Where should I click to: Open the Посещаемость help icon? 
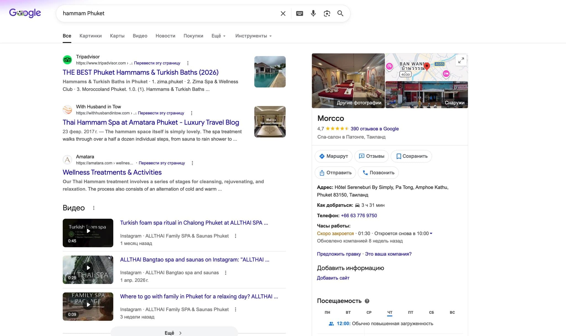click(367, 301)
